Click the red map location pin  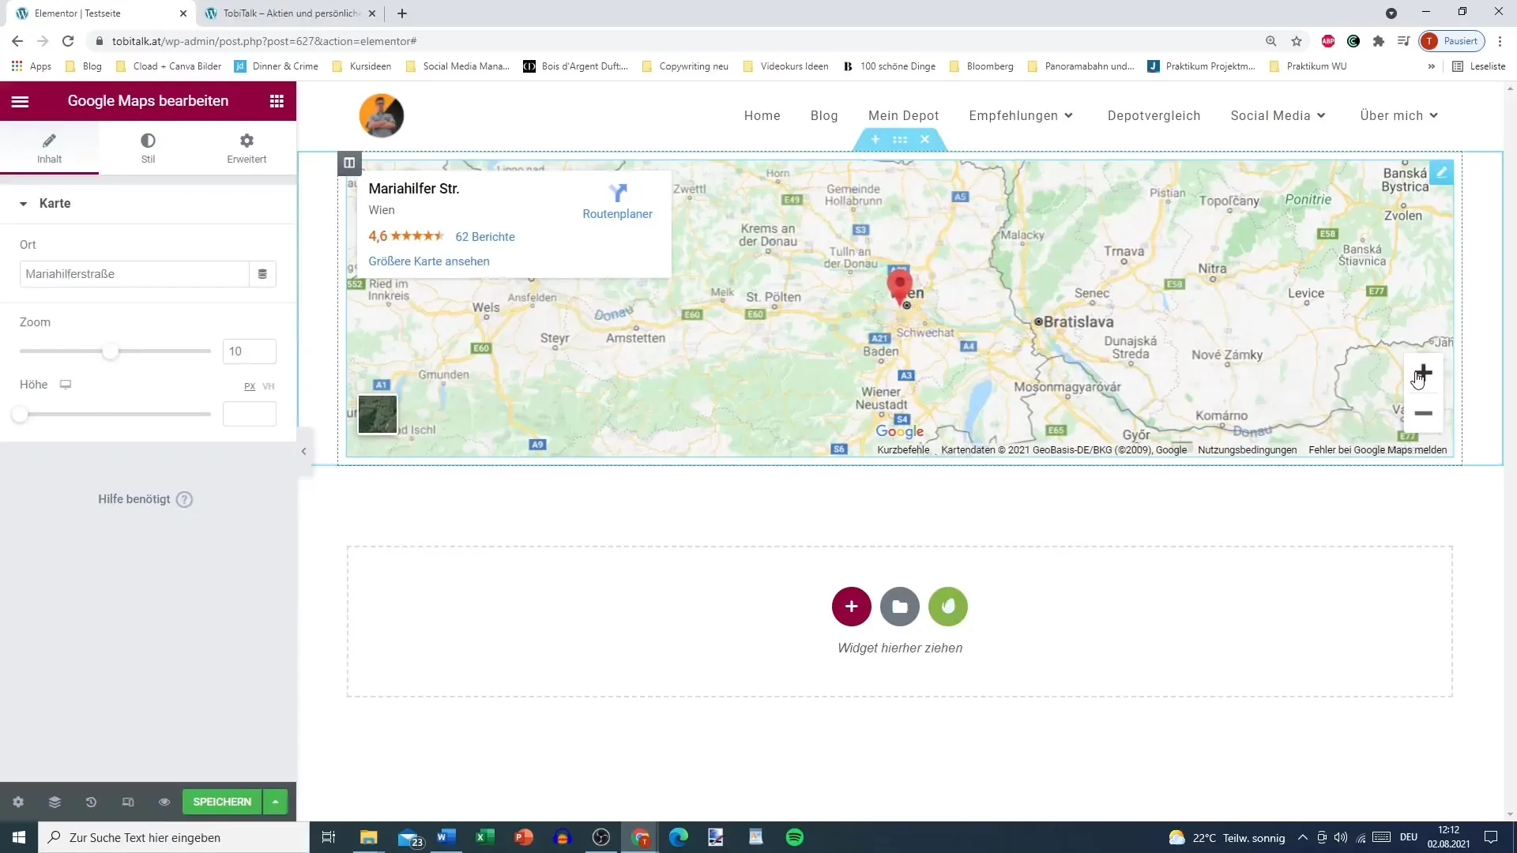click(x=900, y=286)
